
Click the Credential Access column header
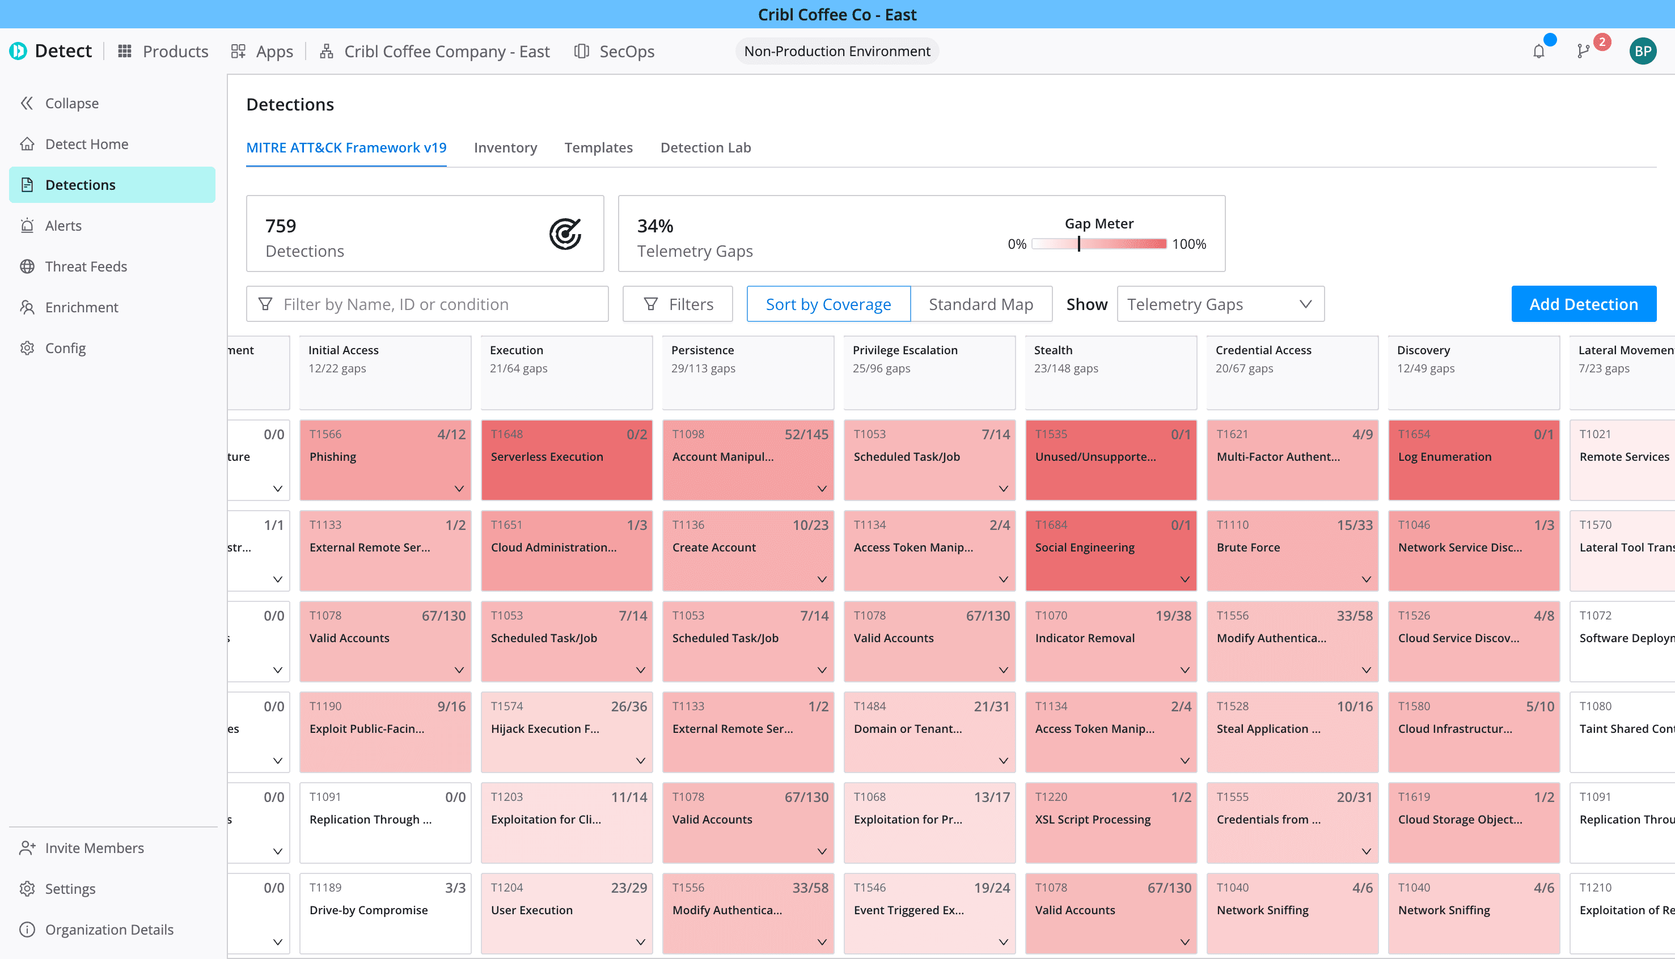[x=1292, y=373]
